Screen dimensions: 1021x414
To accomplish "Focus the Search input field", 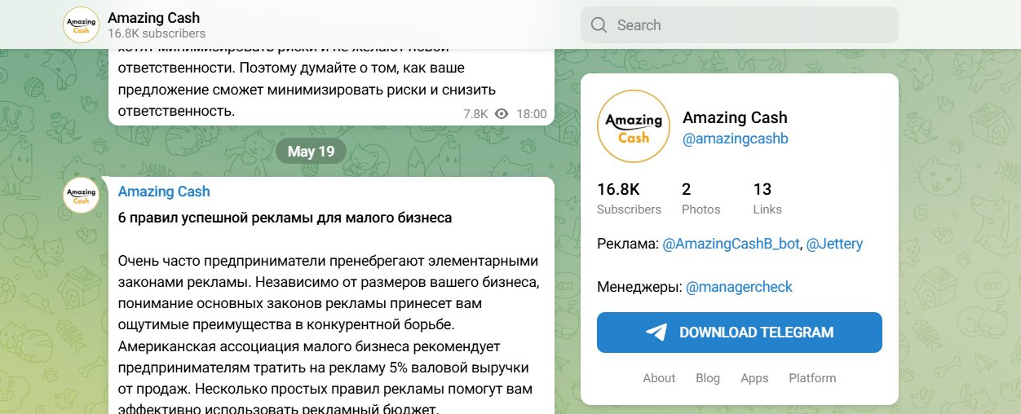I will 740,25.
